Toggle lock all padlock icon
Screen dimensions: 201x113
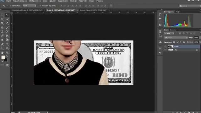[x=184, y=42]
